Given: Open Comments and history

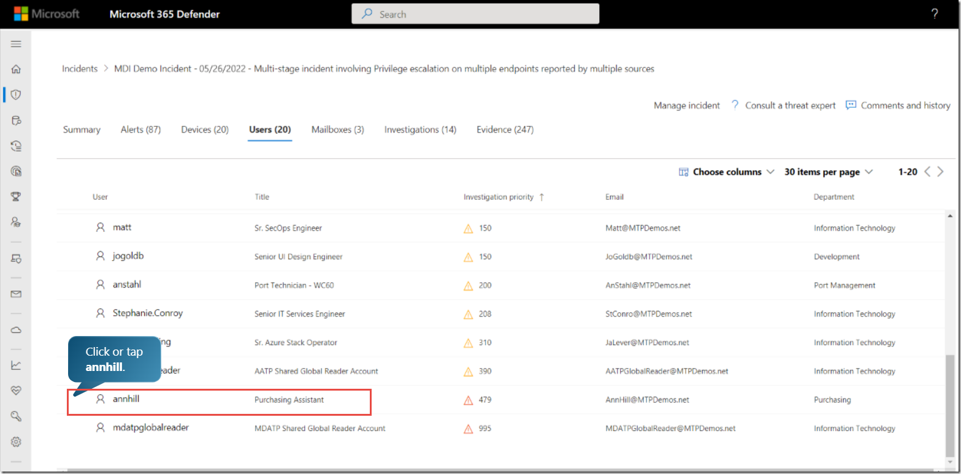Looking at the screenshot, I should click(x=898, y=105).
